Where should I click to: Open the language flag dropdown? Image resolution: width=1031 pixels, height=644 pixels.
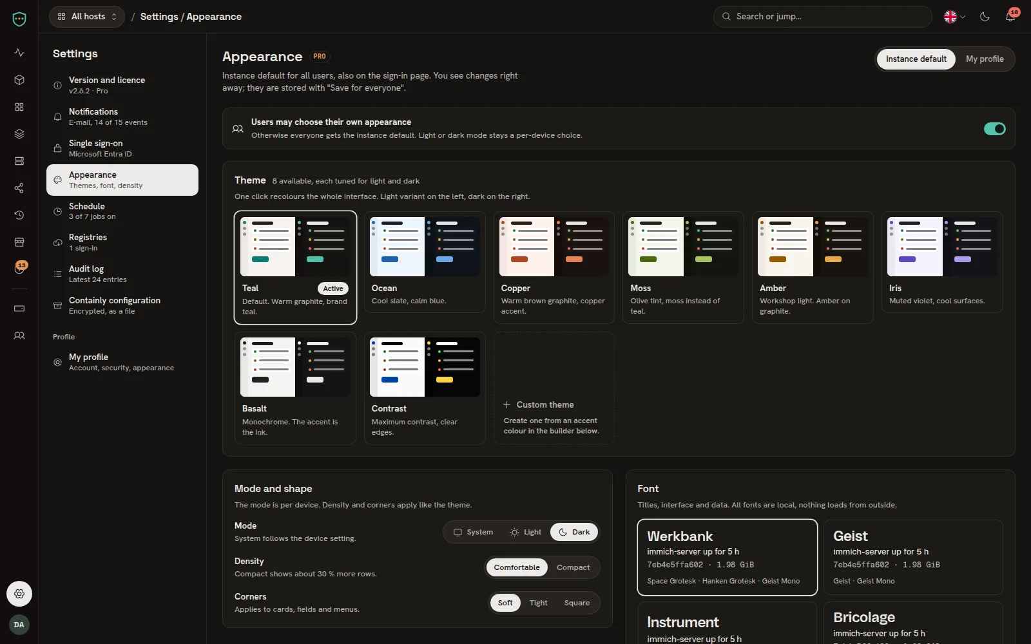click(x=954, y=17)
